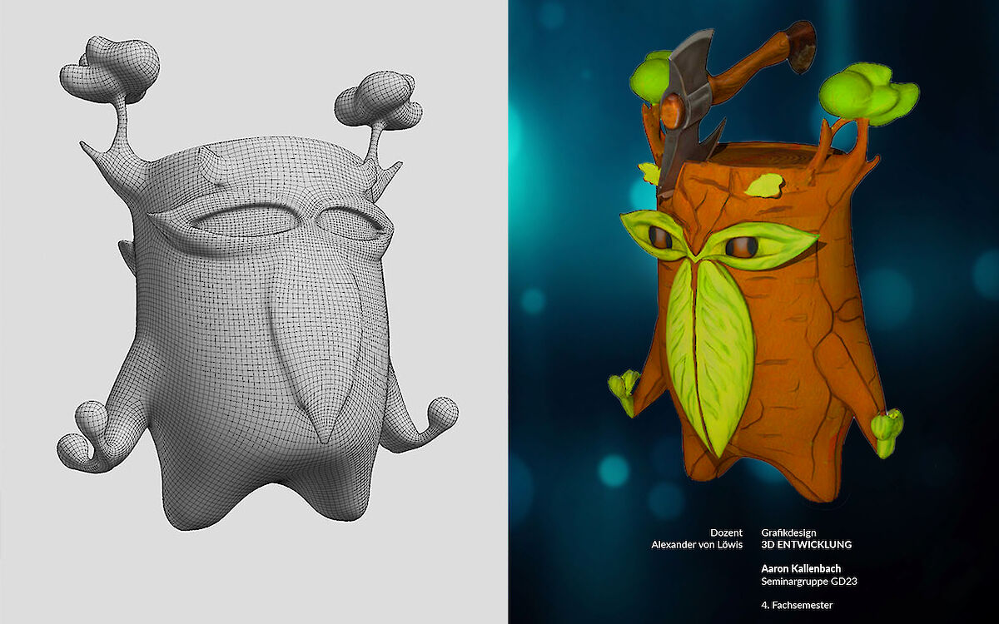Viewport: 999px width, 624px height.
Task: Click the small leaf on top of the stump
Action: pyautogui.click(x=764, y=186)
